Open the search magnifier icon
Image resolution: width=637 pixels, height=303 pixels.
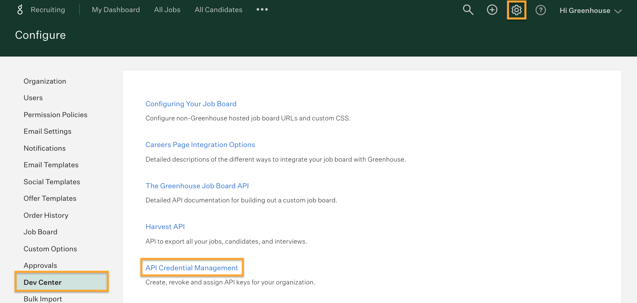tap(468, 10)
